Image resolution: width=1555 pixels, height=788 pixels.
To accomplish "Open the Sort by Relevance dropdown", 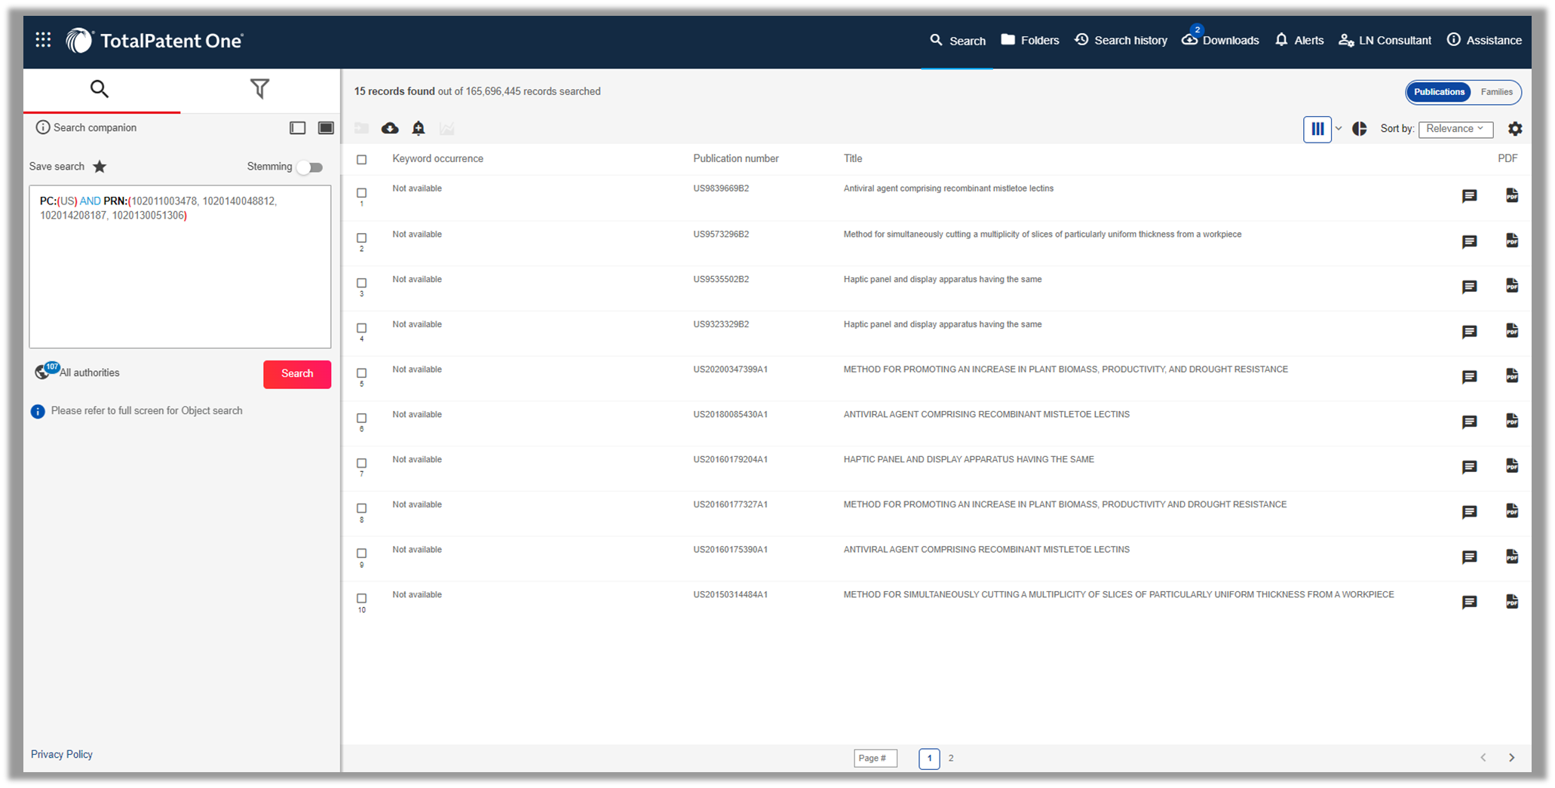I will (1455, 129).
